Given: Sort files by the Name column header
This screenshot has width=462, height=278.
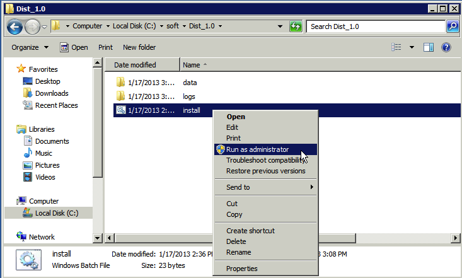Looking at the screenshot, I should pos(191,65).
